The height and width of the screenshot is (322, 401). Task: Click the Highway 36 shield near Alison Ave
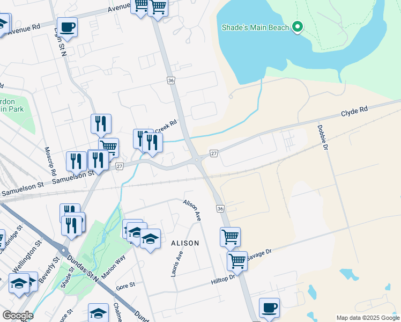(220, 209)
